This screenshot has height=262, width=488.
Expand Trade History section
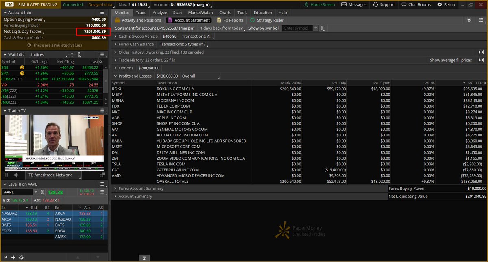click(115, 60)
